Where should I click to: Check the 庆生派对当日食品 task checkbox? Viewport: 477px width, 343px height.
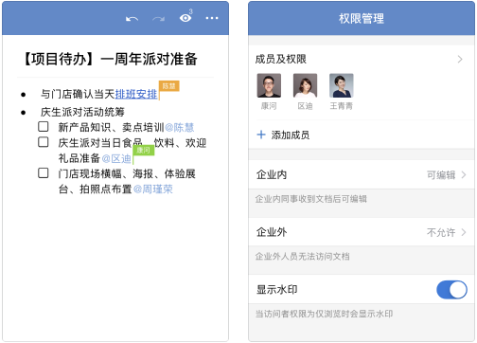(44, 142)
